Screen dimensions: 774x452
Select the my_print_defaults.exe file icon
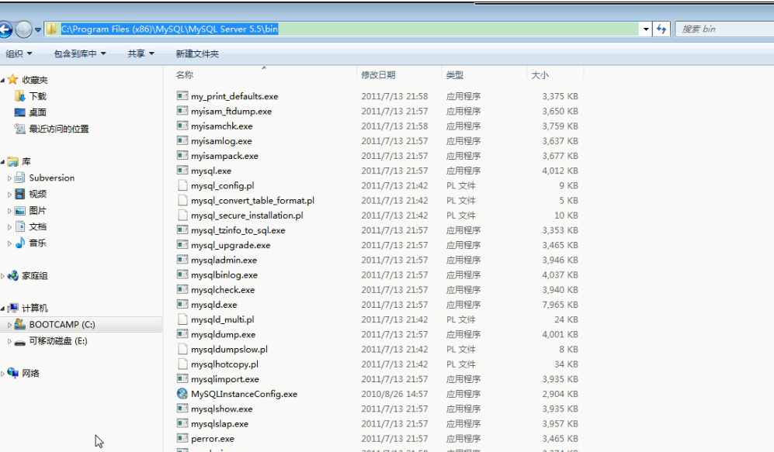click(x=182, y=95)
